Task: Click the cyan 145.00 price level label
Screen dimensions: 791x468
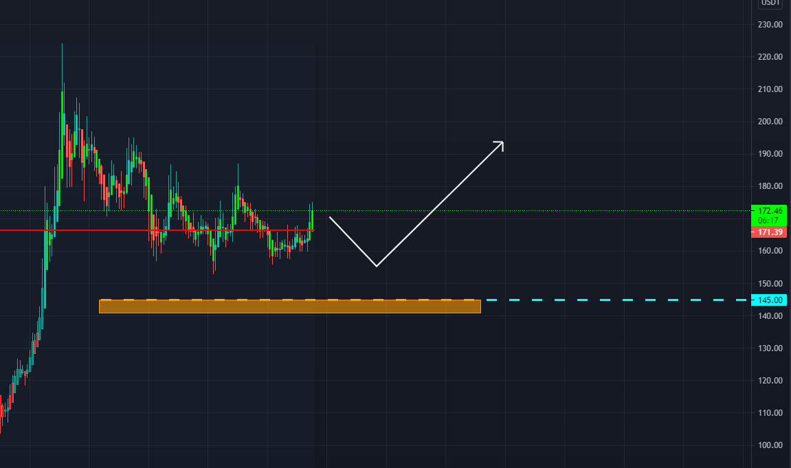Action: (769, 300)
